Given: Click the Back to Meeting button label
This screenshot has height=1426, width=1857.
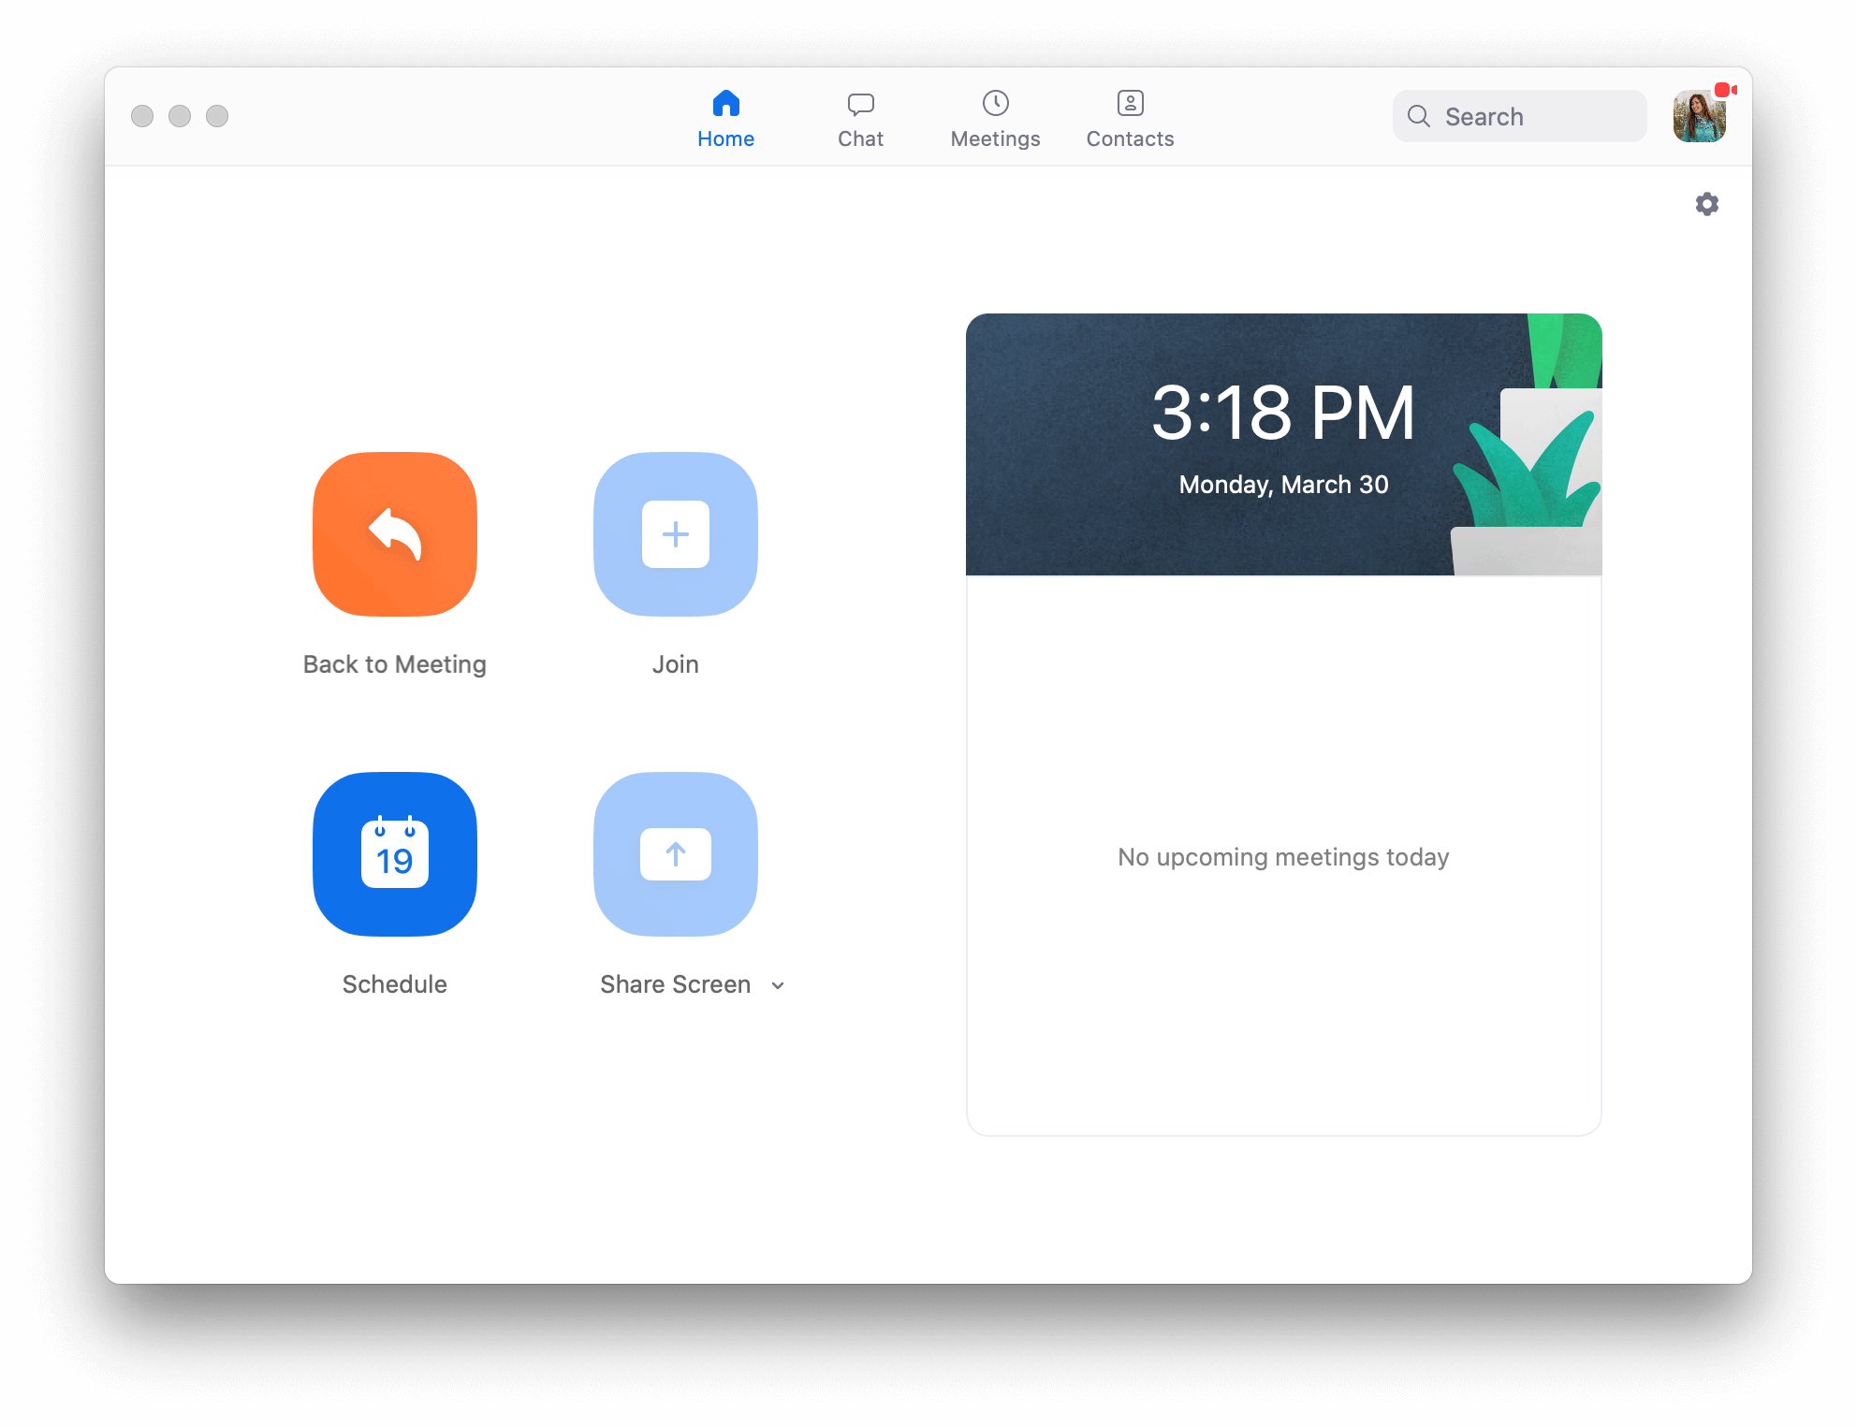Looking at the screenshot, I should [394, 663].
